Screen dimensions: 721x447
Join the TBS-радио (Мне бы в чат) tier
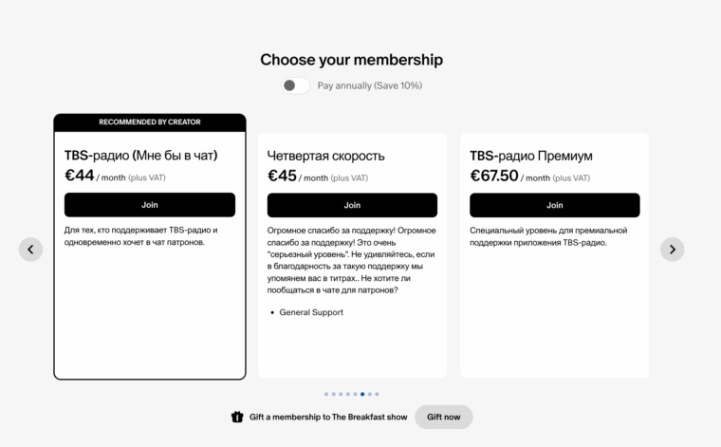(150, 205)
